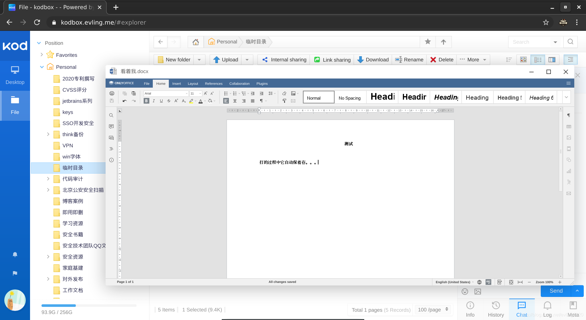Toggle Italic formatting
This screenshot has height=320, width=586.
click(154, 101)
